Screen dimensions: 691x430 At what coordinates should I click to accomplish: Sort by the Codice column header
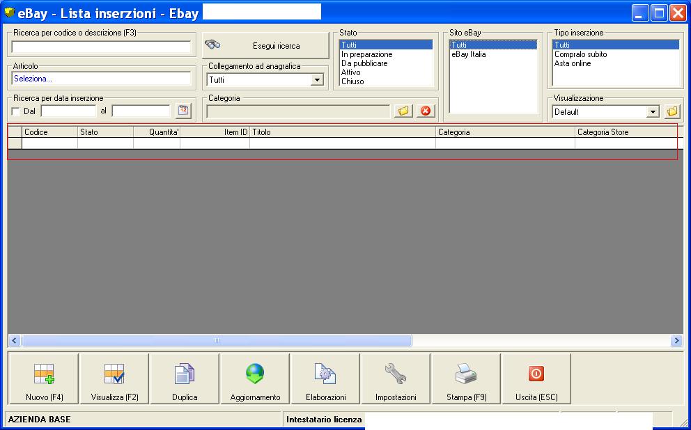tap(49, 132)
